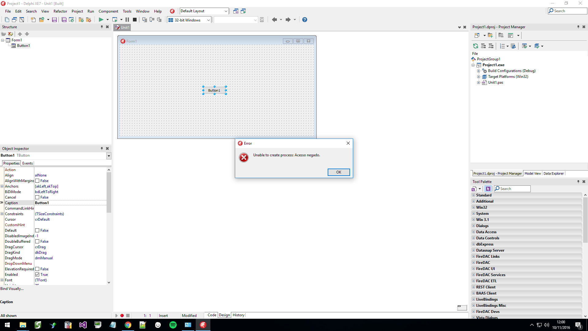The height and width of the screenshot is (331, 588).
Task: Toggle AlignWithMargins checkbox
Action: [37, 181]
